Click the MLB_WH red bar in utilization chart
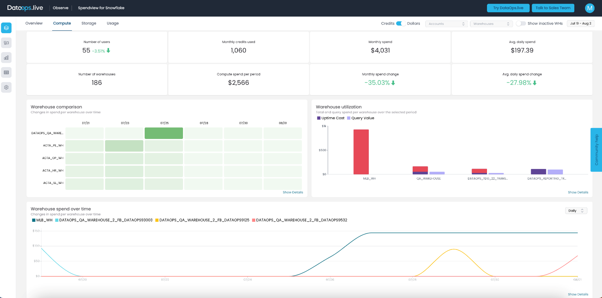The image size is (602, 298). pos(361,152)
